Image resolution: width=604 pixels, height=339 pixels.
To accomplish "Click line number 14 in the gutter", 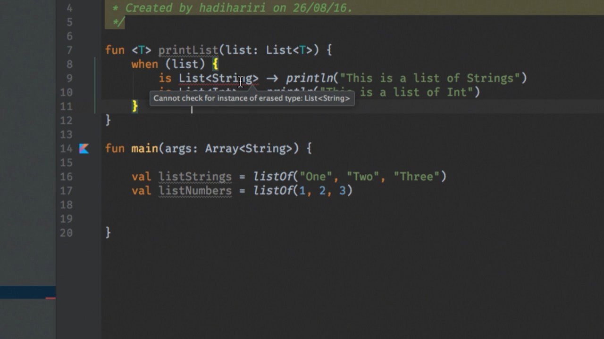I will coord(66,149).
